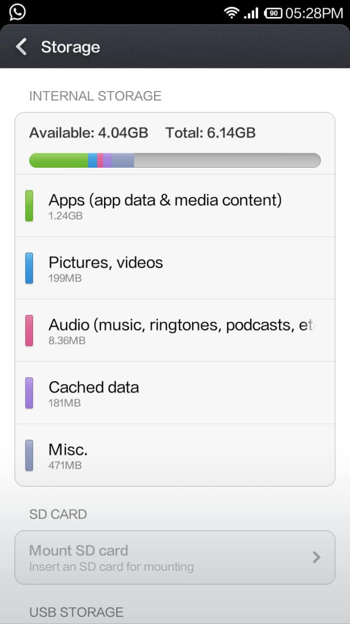
Task: Tap the clock in status bar
Action: [x=314, y=13]
